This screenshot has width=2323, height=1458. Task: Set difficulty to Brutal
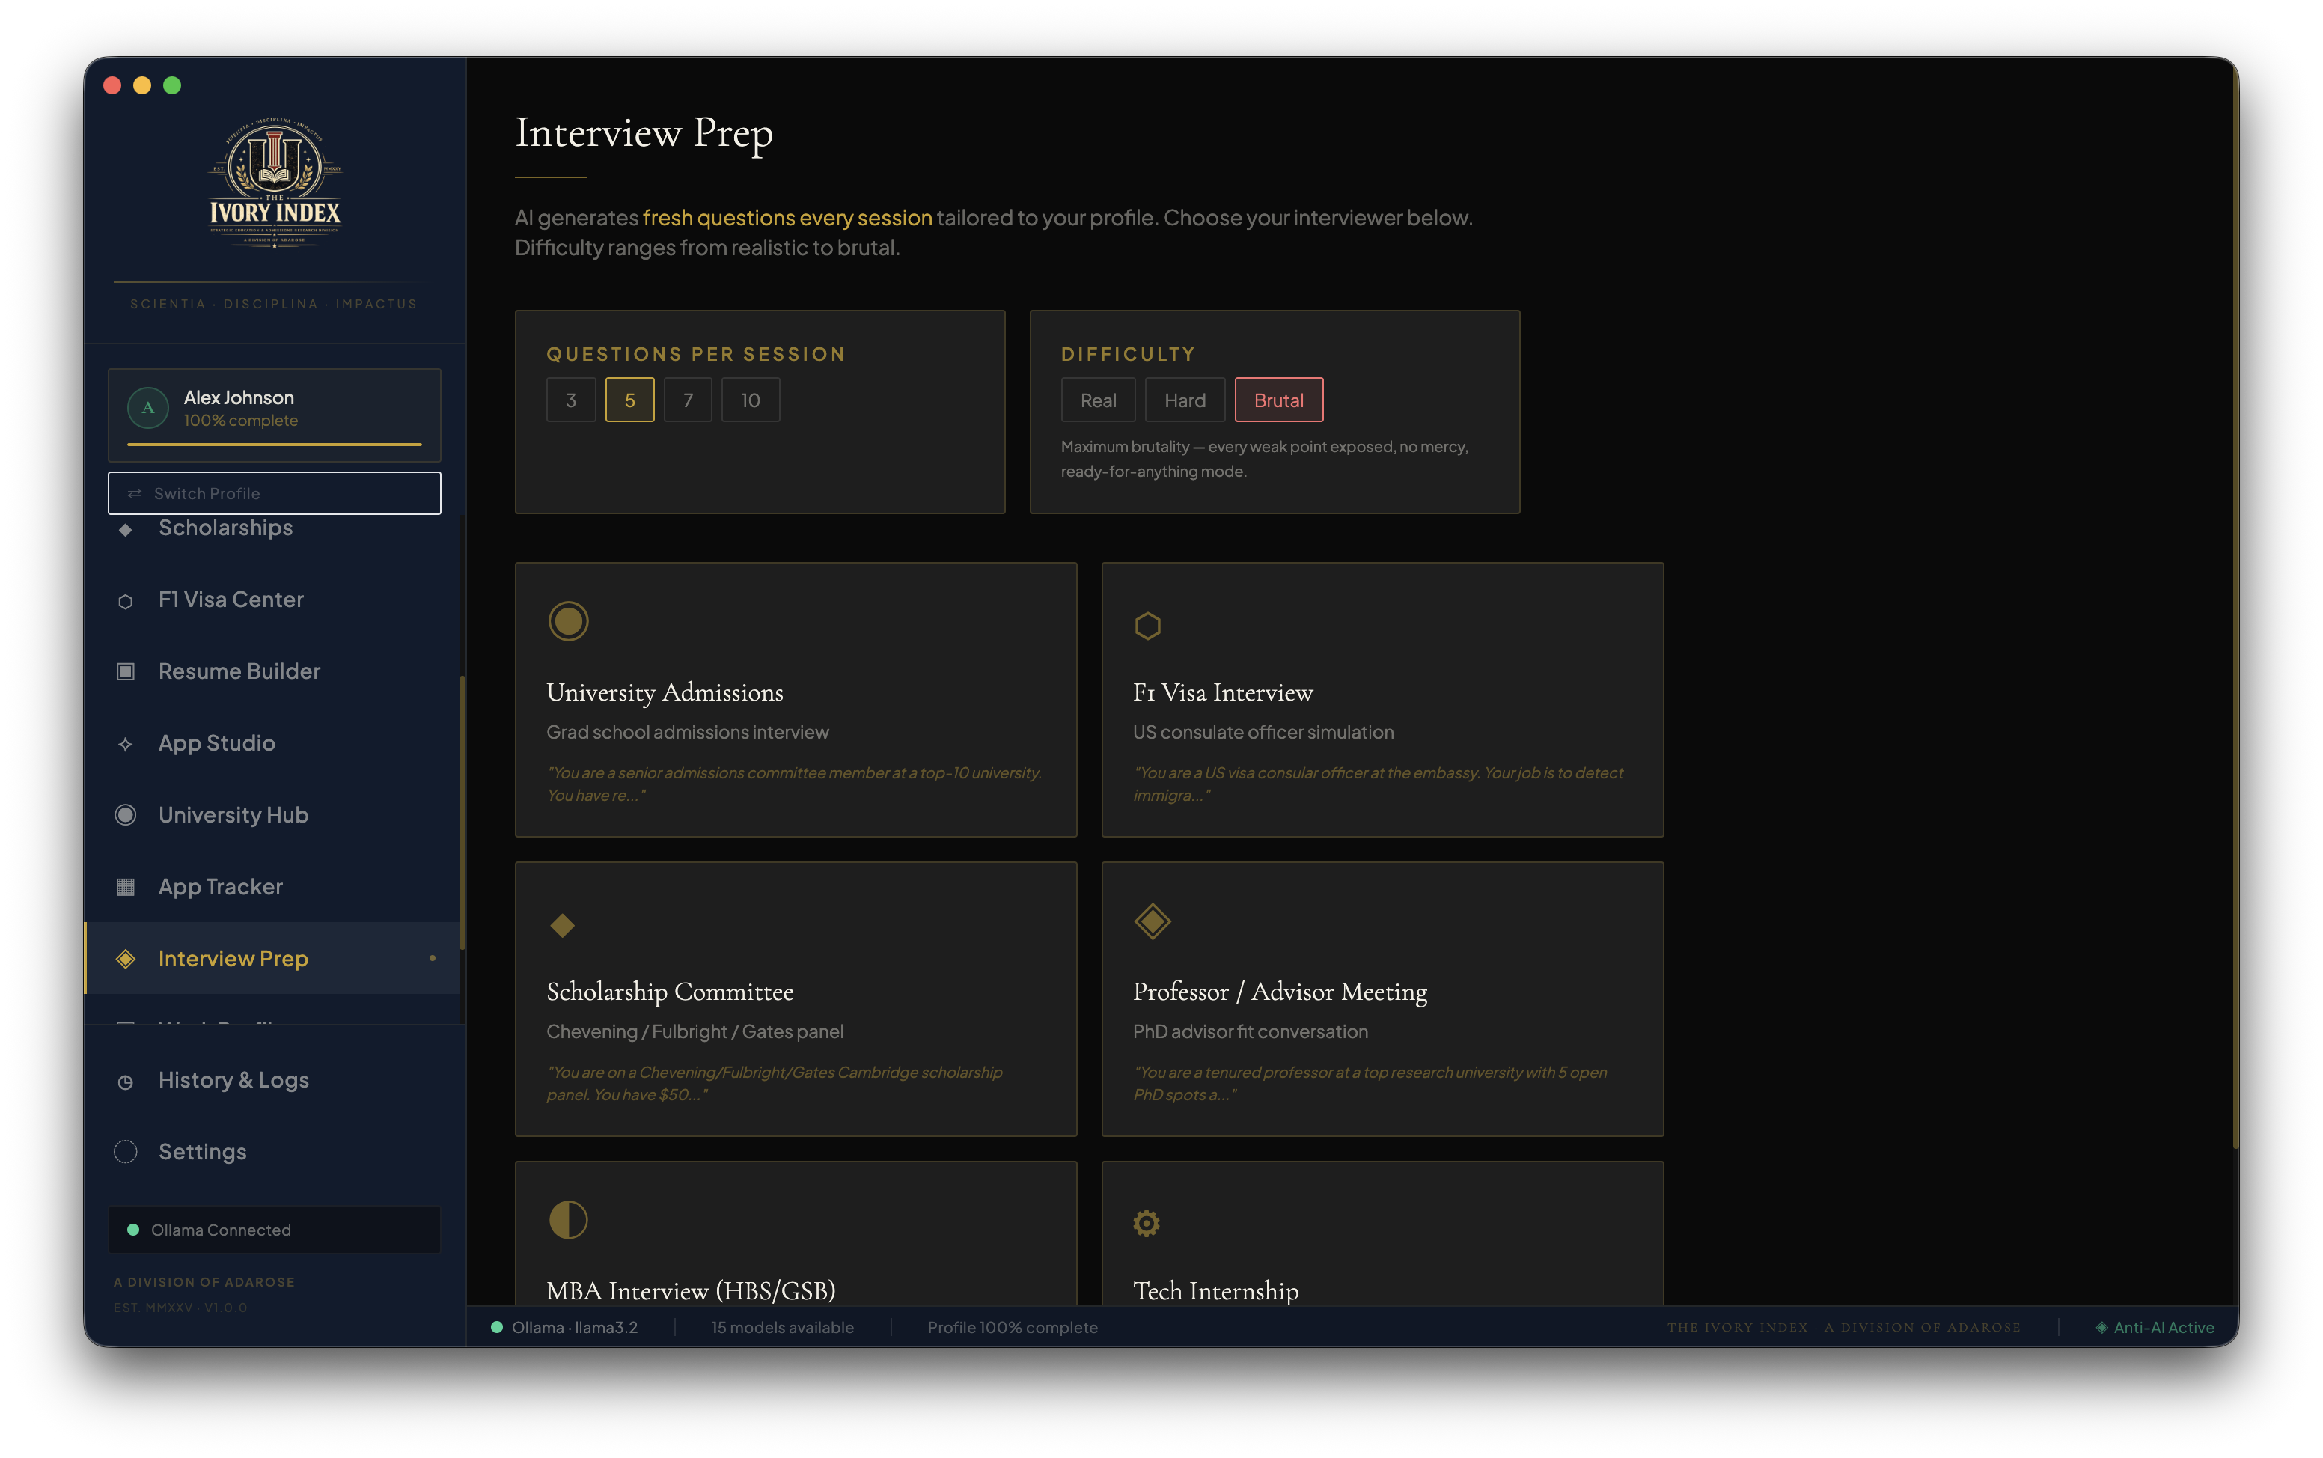coord(1278,400)
